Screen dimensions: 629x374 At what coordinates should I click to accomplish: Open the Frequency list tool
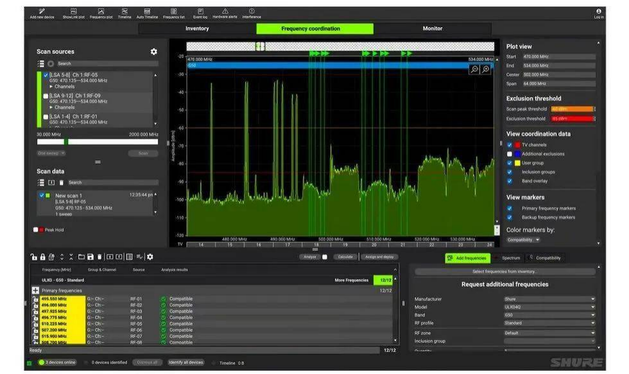click(174, 13)
